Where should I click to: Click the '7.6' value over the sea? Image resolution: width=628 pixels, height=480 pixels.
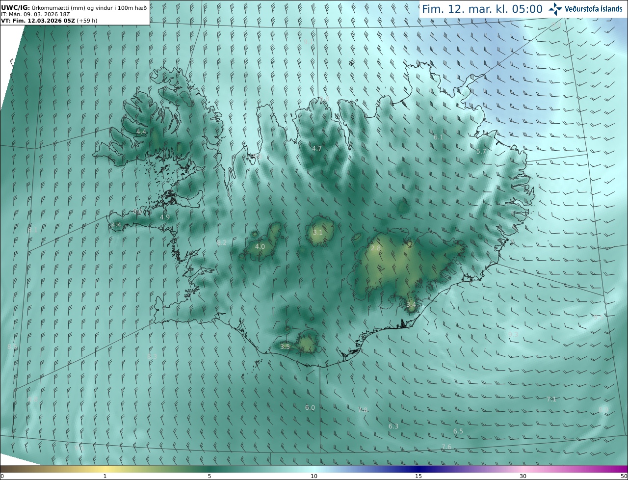pyautogui.click(x=446, y=447)
